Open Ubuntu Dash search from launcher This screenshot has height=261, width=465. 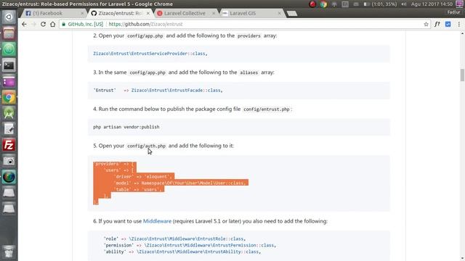pos(9,17)
